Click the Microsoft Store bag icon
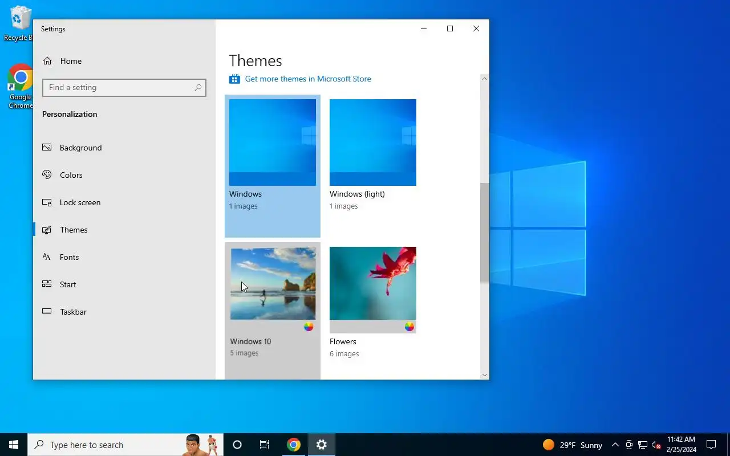The height and width of the screenshot is (456, 730). (234, 79)
